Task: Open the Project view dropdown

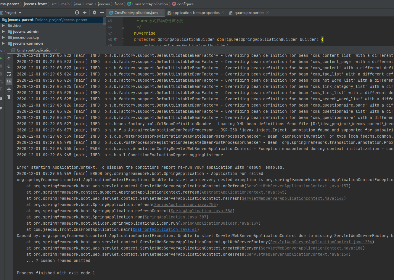Action: [20, 13]
